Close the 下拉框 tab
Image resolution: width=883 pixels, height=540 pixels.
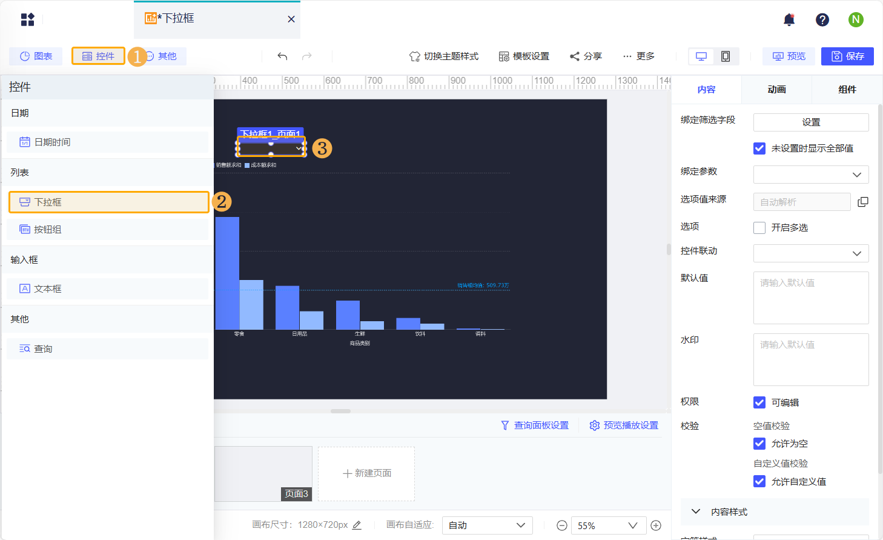point(291,19)
